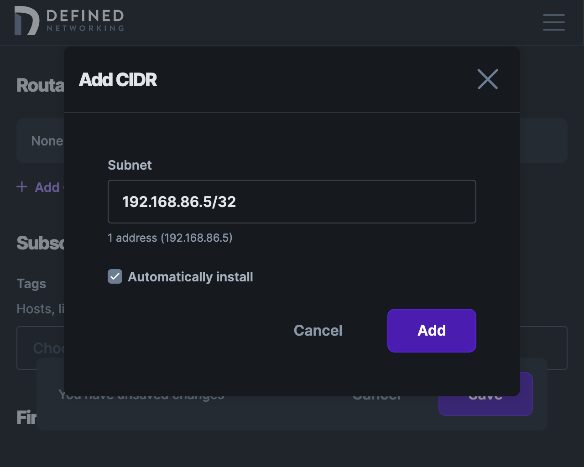
Task: Click the Add CIDR dialog title
Action: pos(118,79)
